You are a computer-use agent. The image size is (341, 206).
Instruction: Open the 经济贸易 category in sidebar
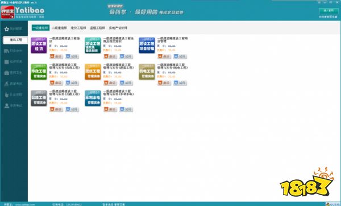[x=14, y=62]
